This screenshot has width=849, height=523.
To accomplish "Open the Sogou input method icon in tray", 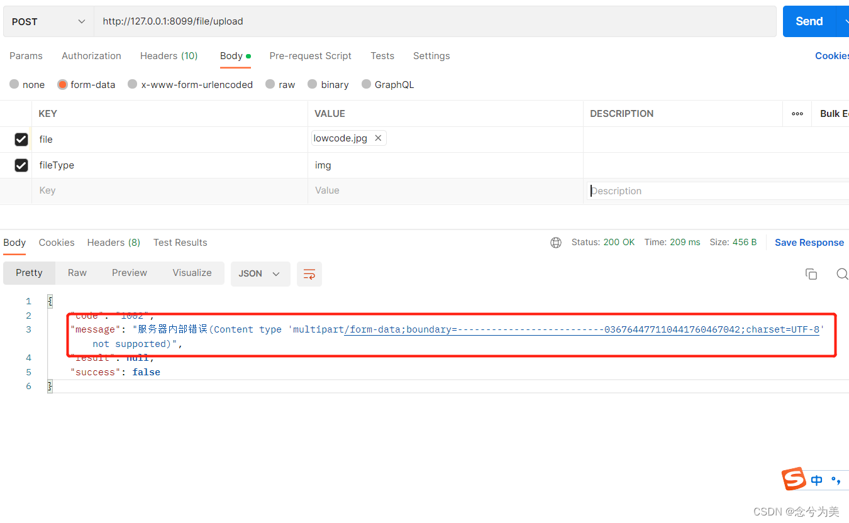I will tap(794, 479).
